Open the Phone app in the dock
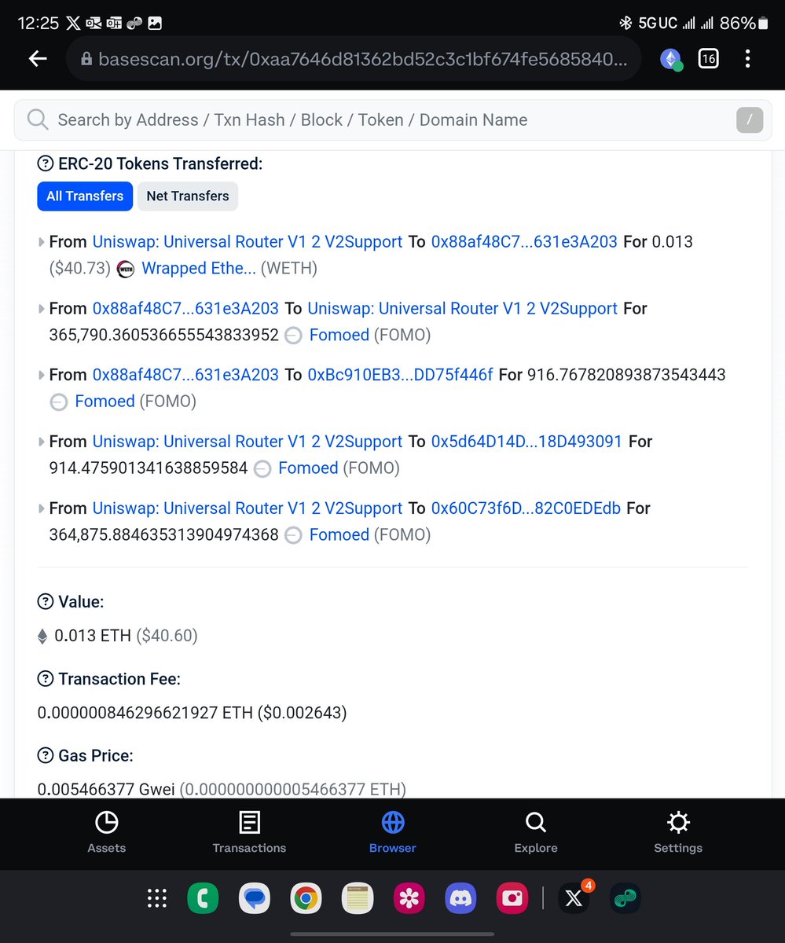785x943 pixels. tap(203, 898)
